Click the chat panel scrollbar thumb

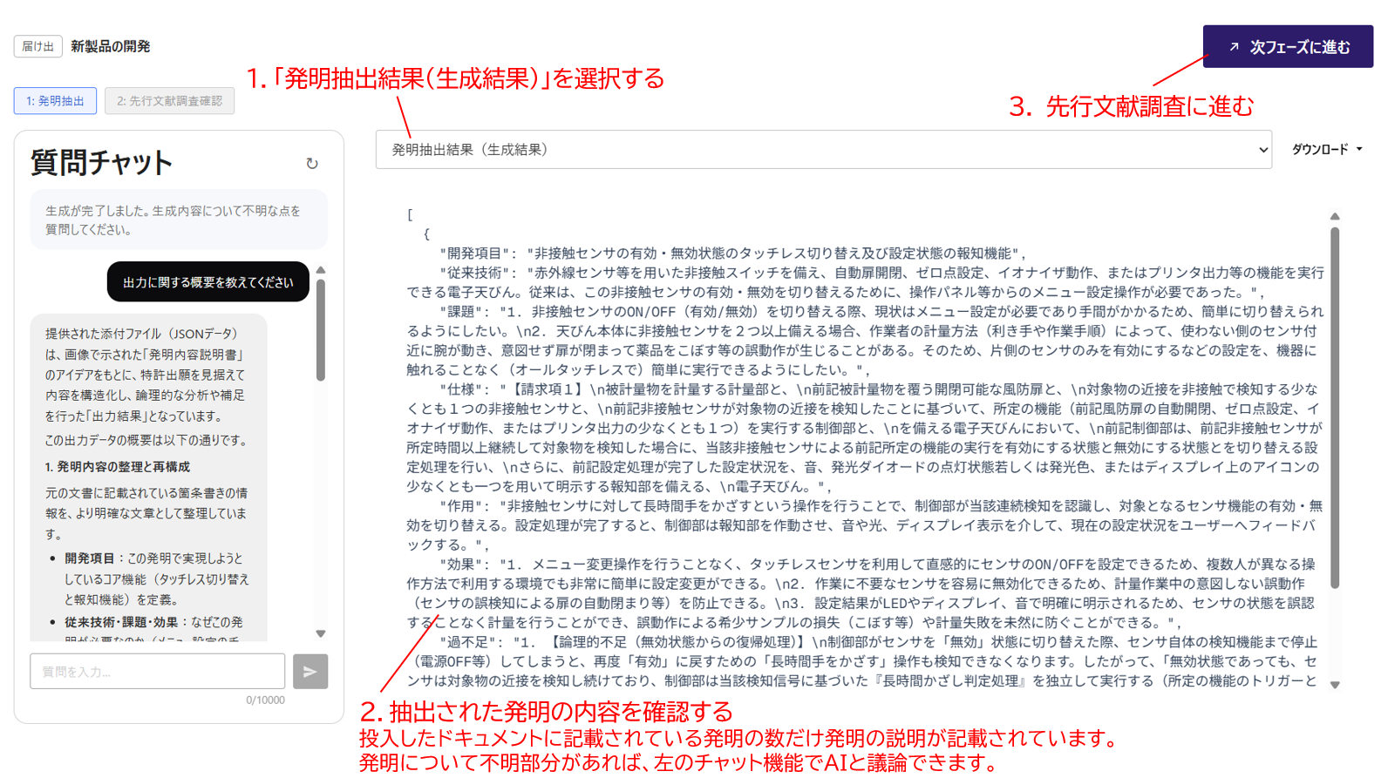321,329
